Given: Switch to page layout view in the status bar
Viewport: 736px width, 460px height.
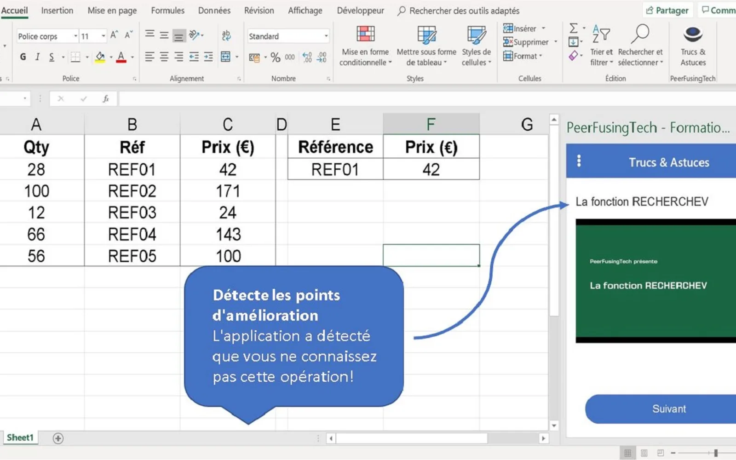Looking at the screenshot, I should tap(644, 453).
